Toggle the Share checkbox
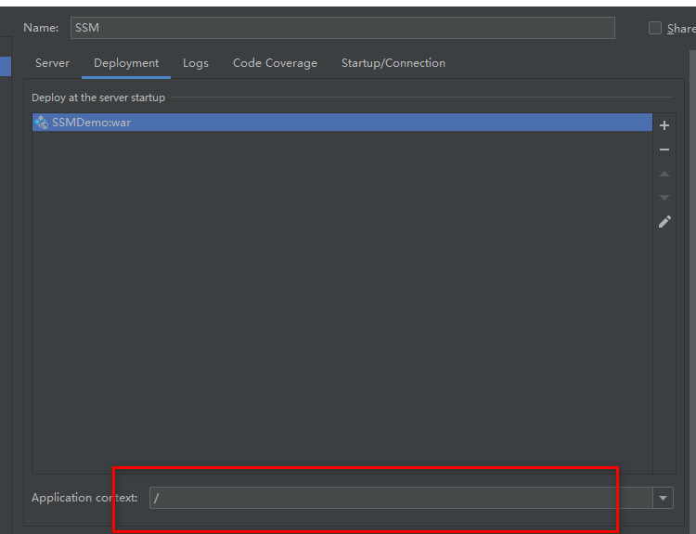 tap(655, 28)
